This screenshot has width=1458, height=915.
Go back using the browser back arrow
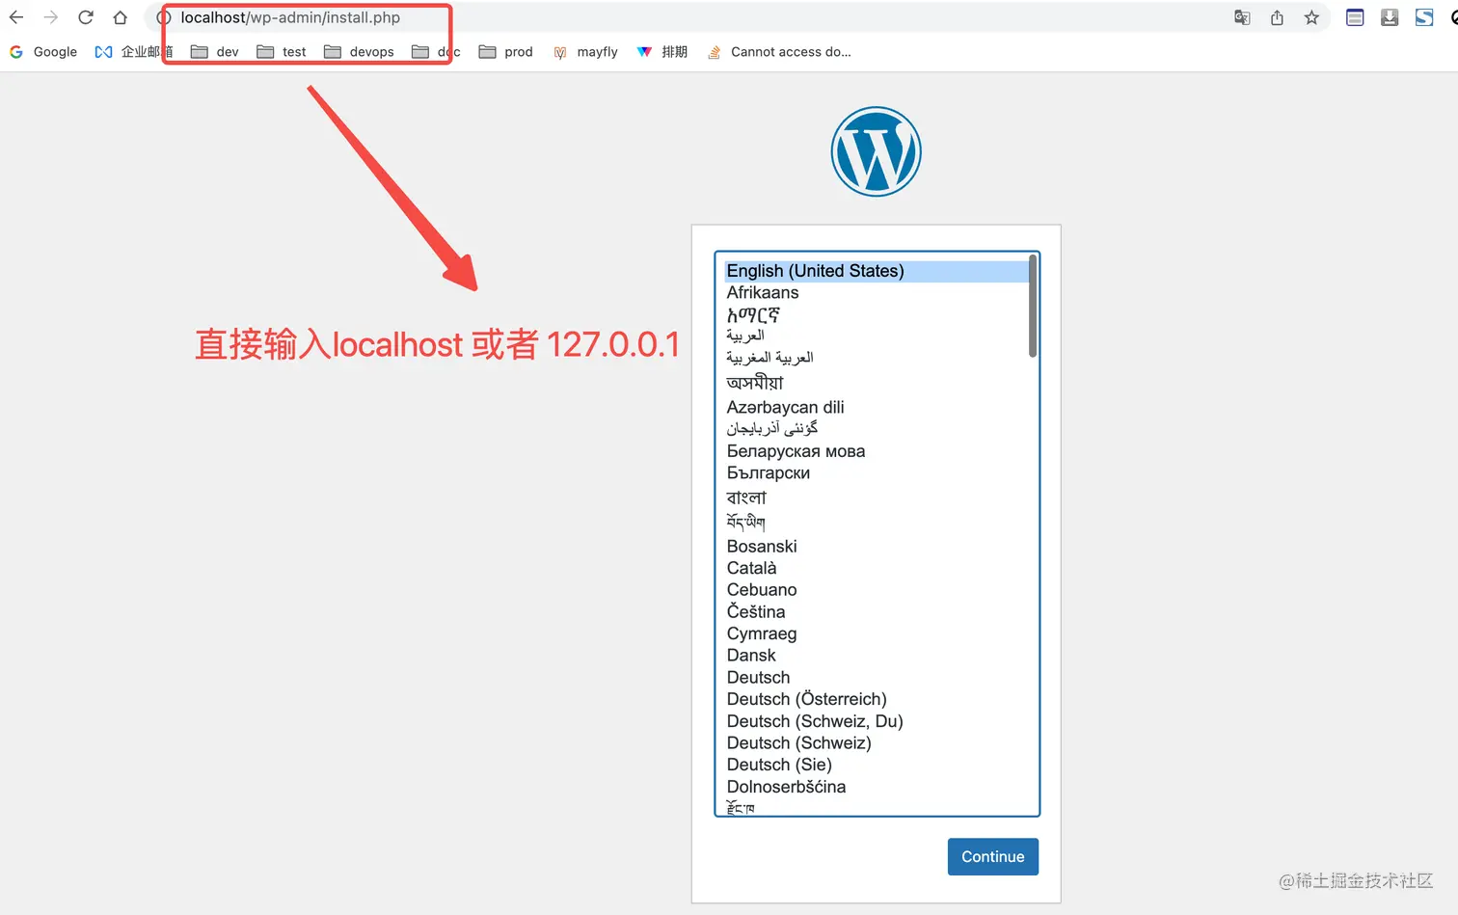pyautogui.click(x=16, y=17)
